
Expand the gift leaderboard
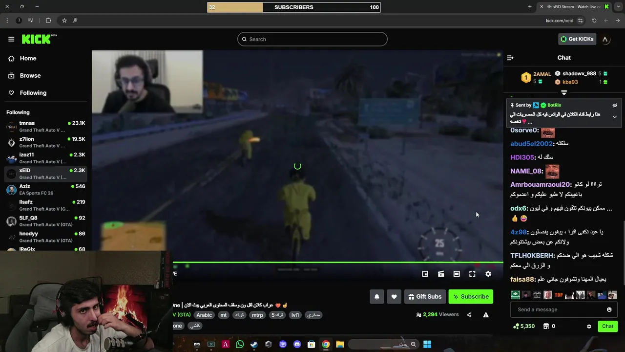tap(564, 92)
